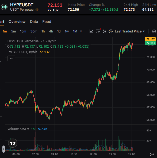Switch to the Feed tab
Screen dimensions: 157x158
click(47, 22)
